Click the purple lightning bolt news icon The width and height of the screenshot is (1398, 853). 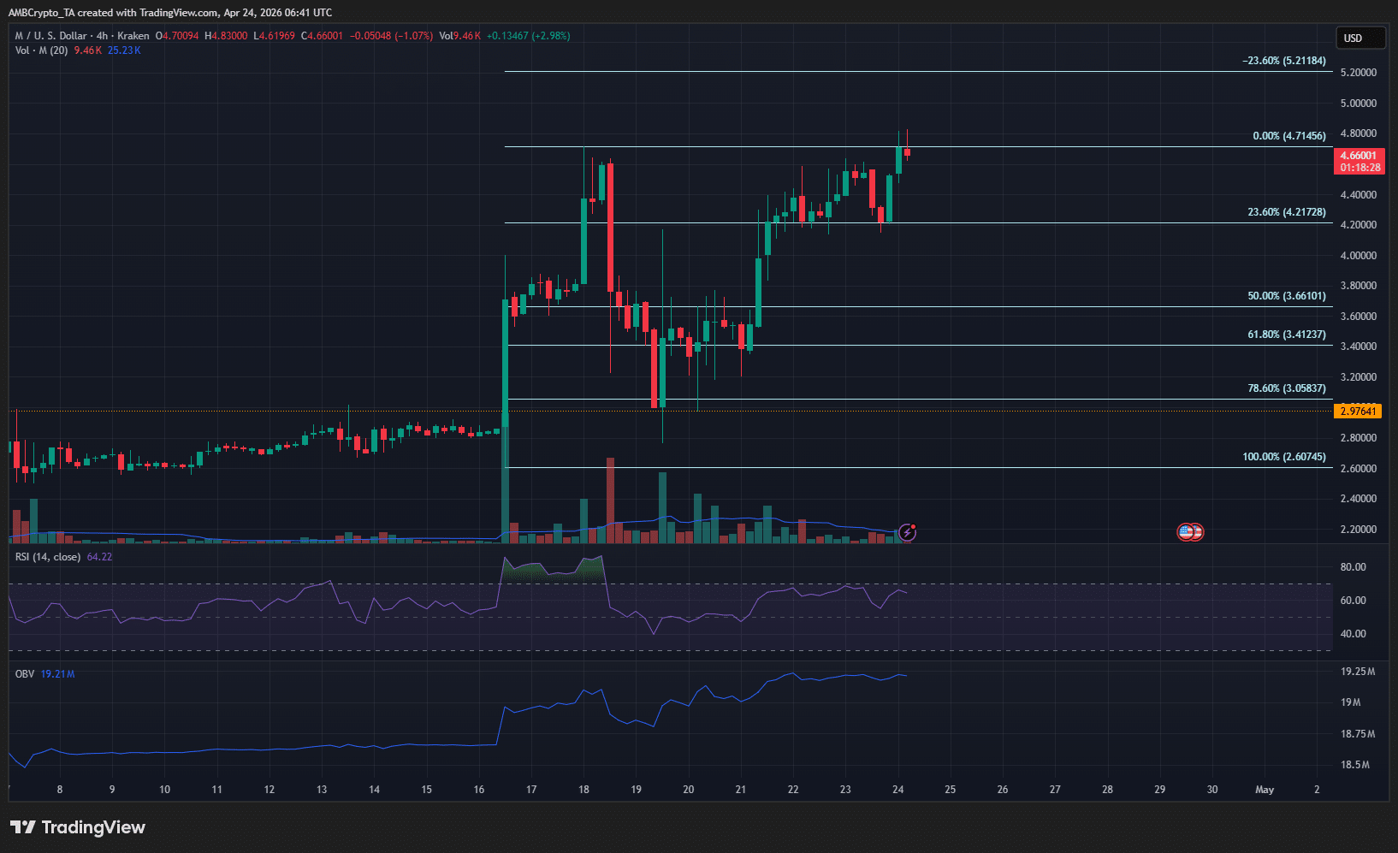coord(907,533)
